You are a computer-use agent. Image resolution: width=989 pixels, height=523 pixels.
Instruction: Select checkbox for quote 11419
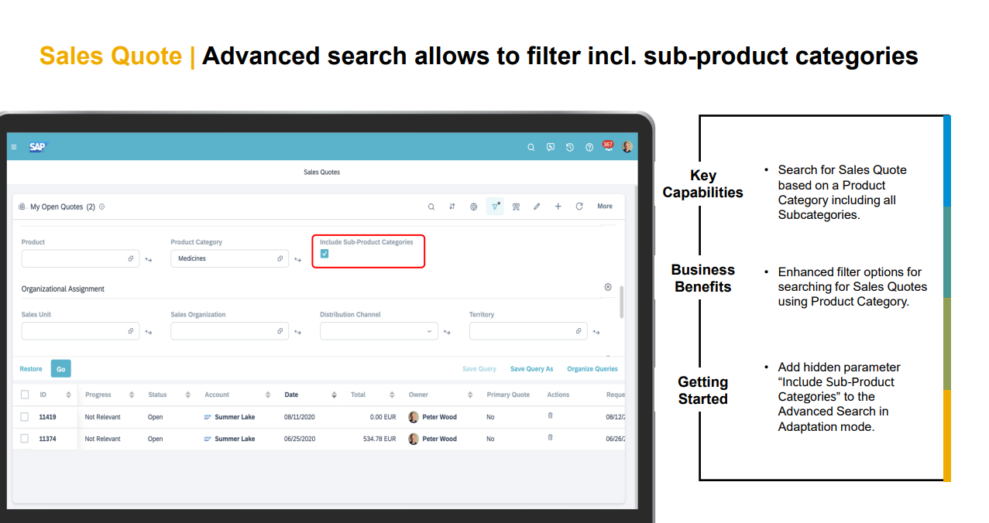pos(25,416)
